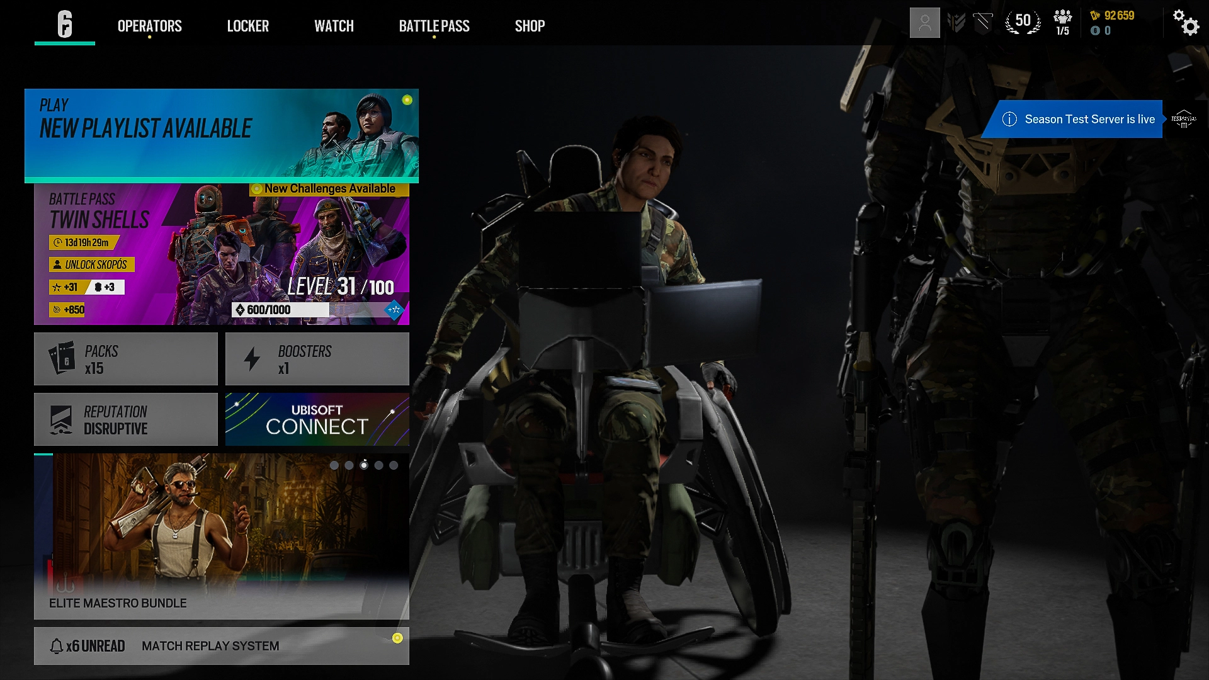The image size is (1209, 680).
Task: Click the player profile avatar
Action: pos(924,23)
